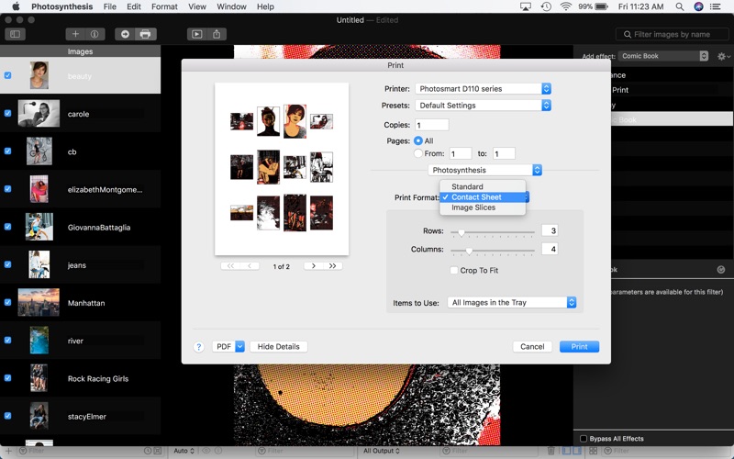Click the printer icon in toolbar

pos(146,34)
